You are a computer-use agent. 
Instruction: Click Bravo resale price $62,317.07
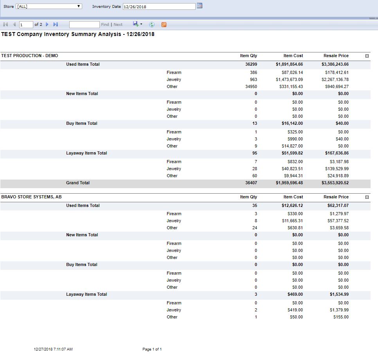point(338,206)
